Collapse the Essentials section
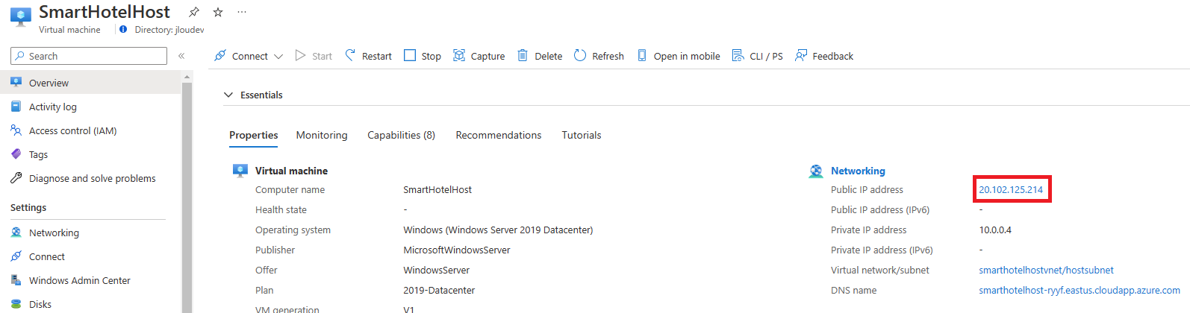 pyautogui.click(x=228, y=95)
